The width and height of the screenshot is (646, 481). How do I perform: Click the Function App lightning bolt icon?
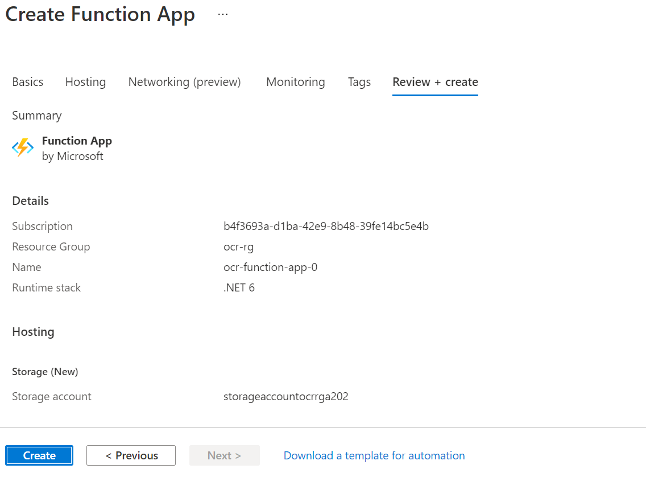(x=23, y=147)
